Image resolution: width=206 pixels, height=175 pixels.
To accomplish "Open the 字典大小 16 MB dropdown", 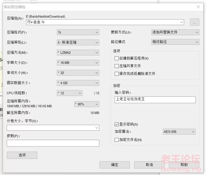I will pyautogui.click(x=78, y=63).
